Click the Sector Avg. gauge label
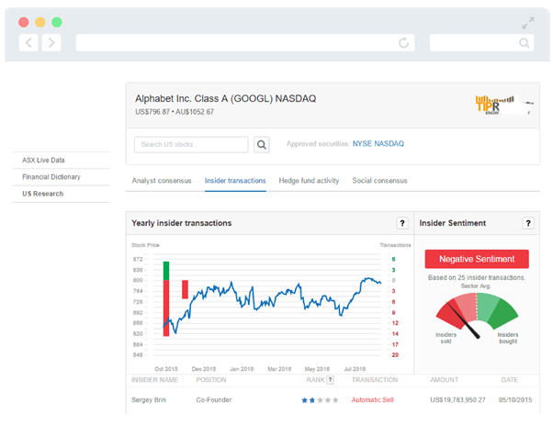This screenshot has height=425, width=553. 476,285
